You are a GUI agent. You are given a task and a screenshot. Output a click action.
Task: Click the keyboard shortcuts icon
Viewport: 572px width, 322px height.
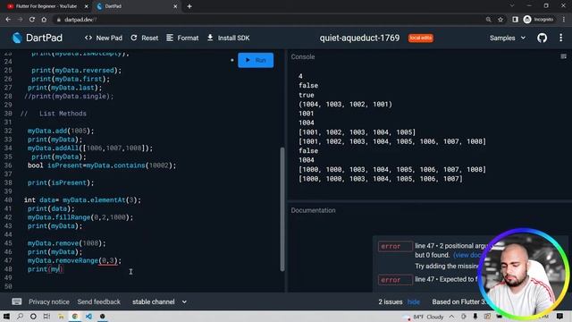pyautogui.click(x=16, y=301)
